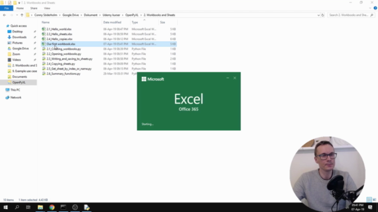This screenshot has height=212, width=378.
Task: Click the Dokument breadcrumb
Action: coord(90,15)
